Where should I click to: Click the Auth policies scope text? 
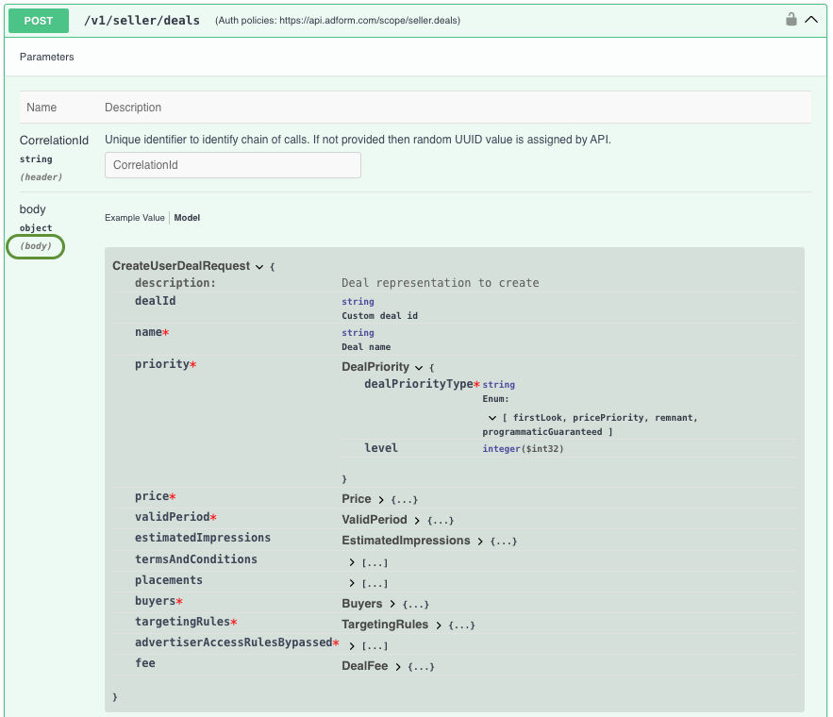338,21
